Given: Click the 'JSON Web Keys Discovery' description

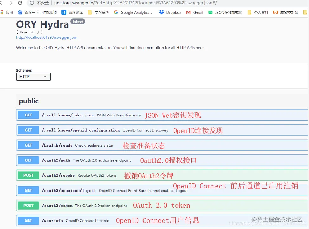Looking at the screenshot, I should tap(119, 115).
